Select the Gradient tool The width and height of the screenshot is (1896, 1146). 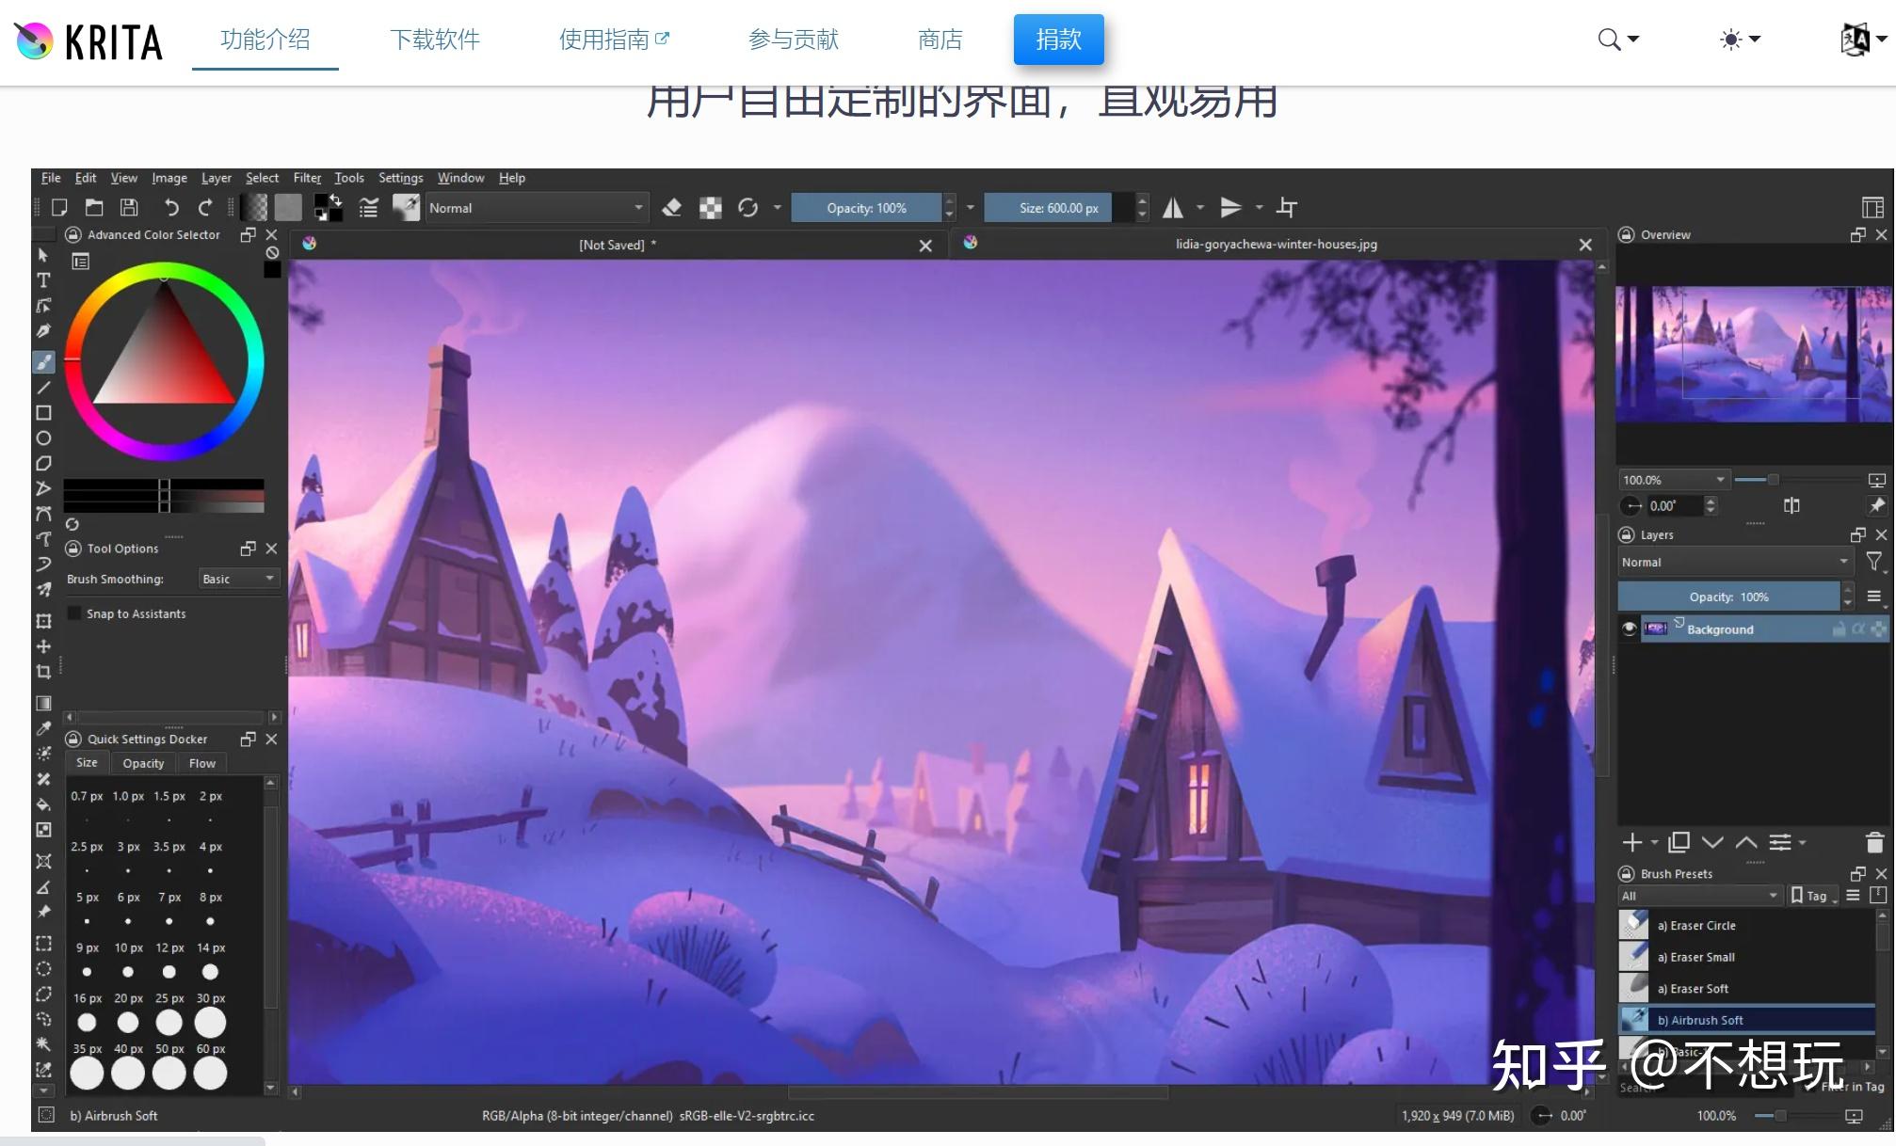(43, 704)
